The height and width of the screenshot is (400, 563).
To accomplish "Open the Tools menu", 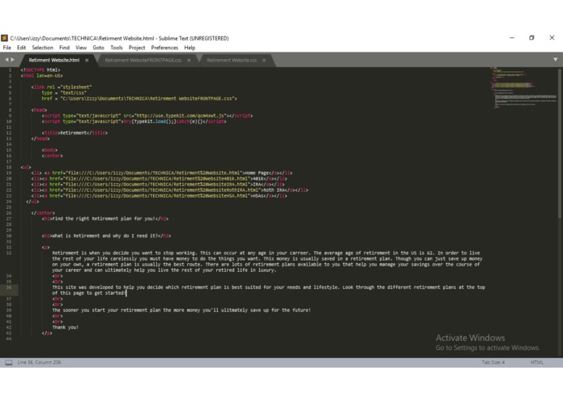I will pos(117,48).
